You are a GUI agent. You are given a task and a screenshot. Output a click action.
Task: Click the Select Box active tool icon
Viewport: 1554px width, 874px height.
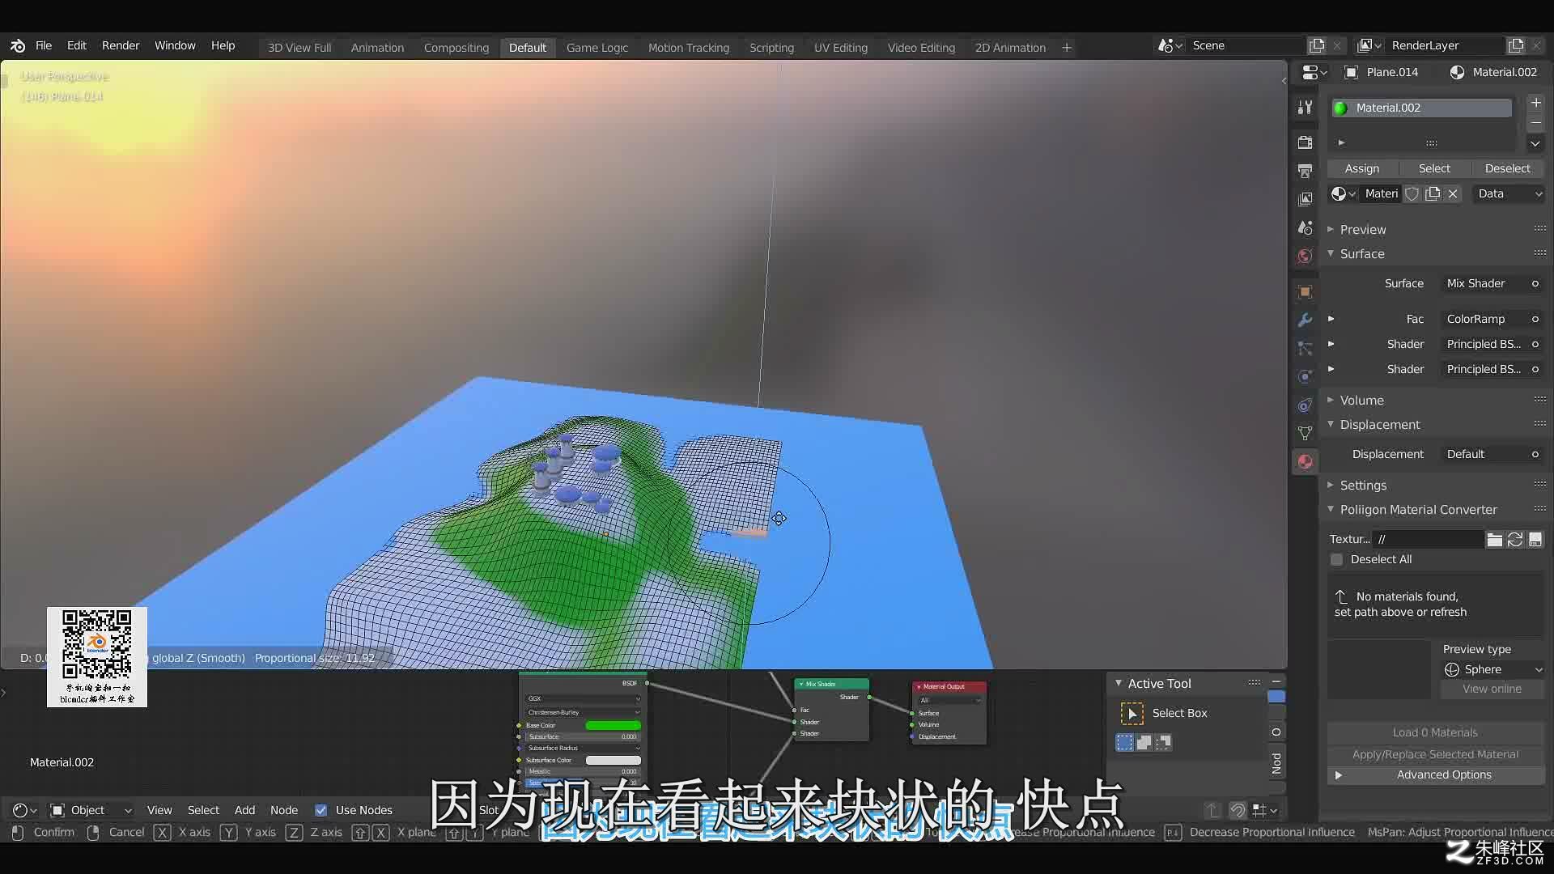pos(1132,713)
